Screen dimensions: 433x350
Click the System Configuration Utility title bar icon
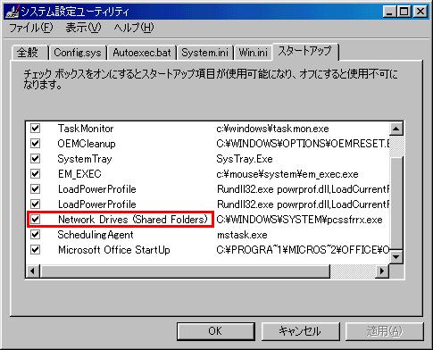pyautogui.click(x=12, y=12)
